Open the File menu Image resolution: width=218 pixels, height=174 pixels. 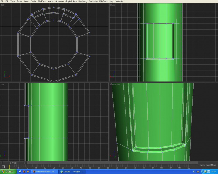tap(2, 1)
